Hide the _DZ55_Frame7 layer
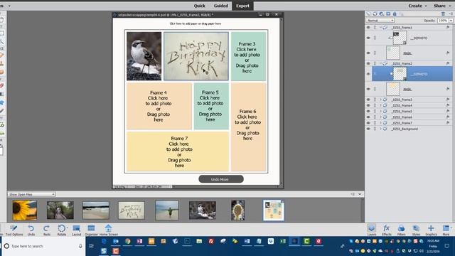This screenshot has height=256, width=455. [368, 123]
